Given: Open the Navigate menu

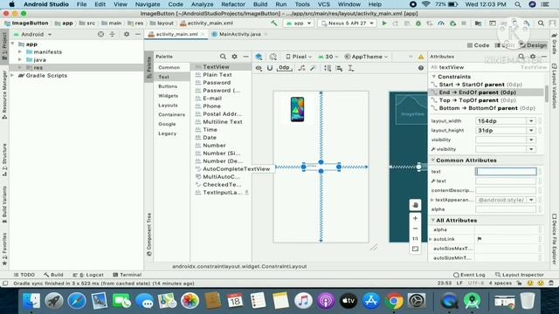Looking at the screenshot, I should (148, 4).
